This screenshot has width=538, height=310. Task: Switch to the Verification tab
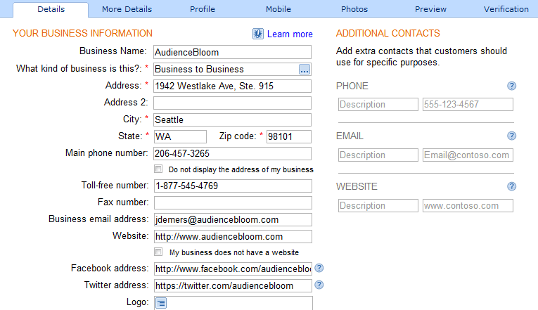(506, 9)
